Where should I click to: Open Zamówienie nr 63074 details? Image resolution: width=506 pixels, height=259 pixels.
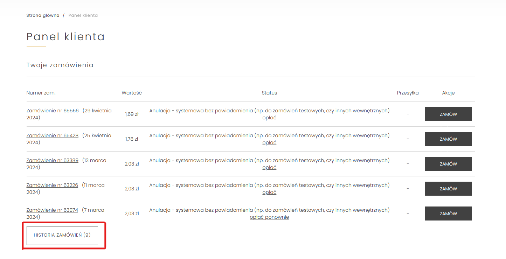53,210
